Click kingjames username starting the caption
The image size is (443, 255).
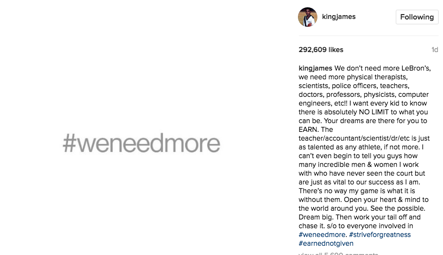click(315, 68)
